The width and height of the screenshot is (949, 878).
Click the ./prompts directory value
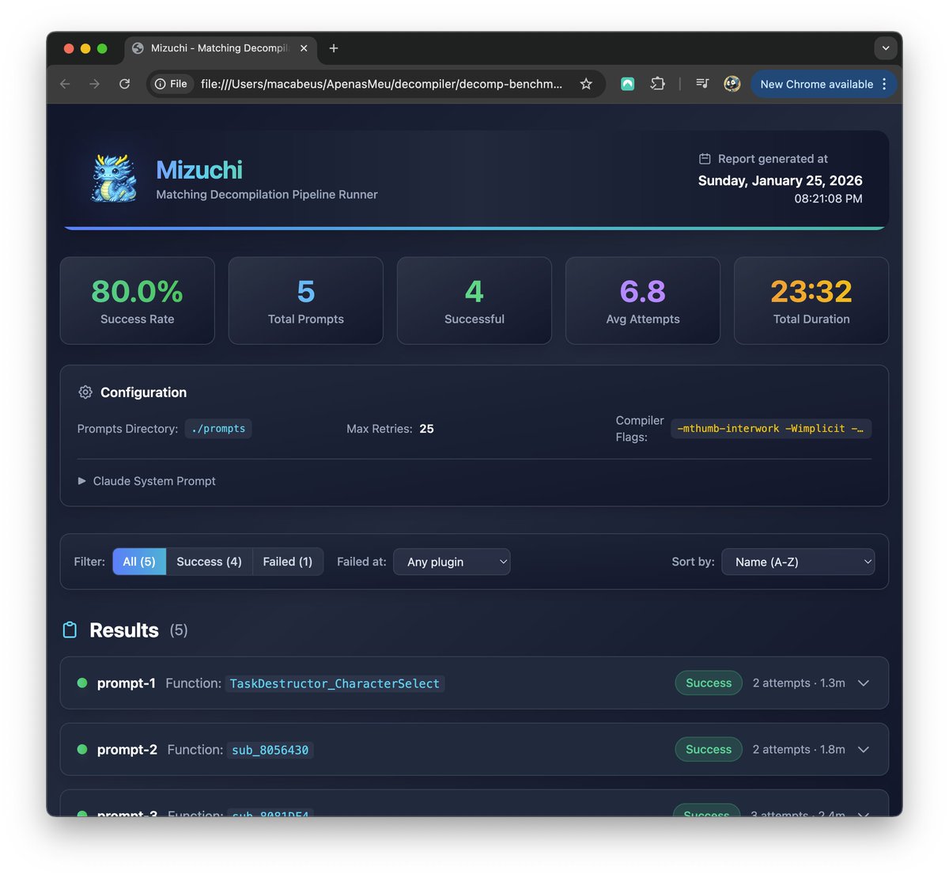(218, 429)
